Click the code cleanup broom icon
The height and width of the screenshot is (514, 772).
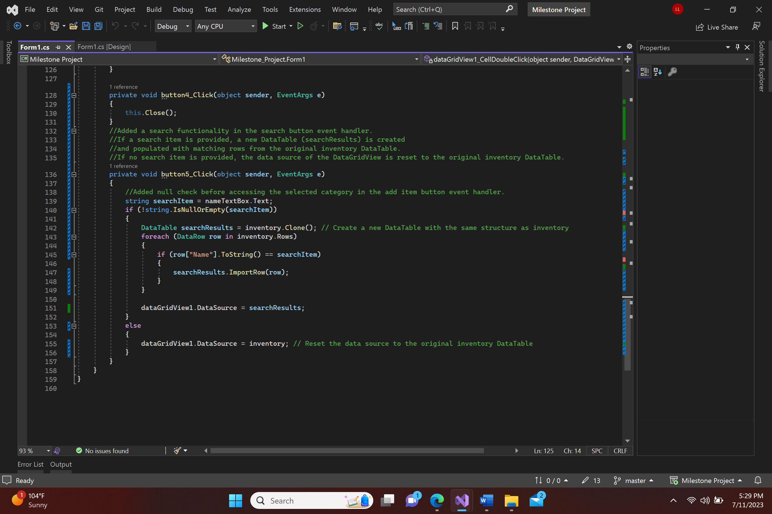(x=177, y=451)
